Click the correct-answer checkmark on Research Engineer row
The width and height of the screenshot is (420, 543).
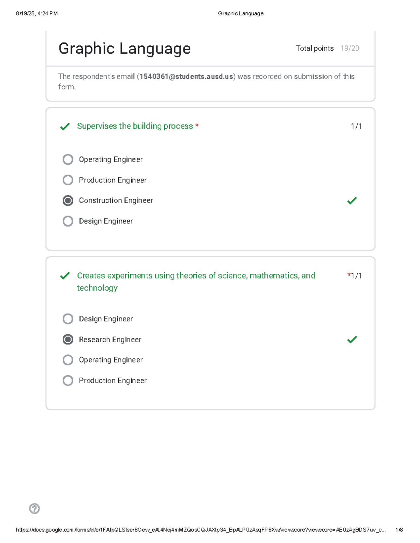(352, 340)
